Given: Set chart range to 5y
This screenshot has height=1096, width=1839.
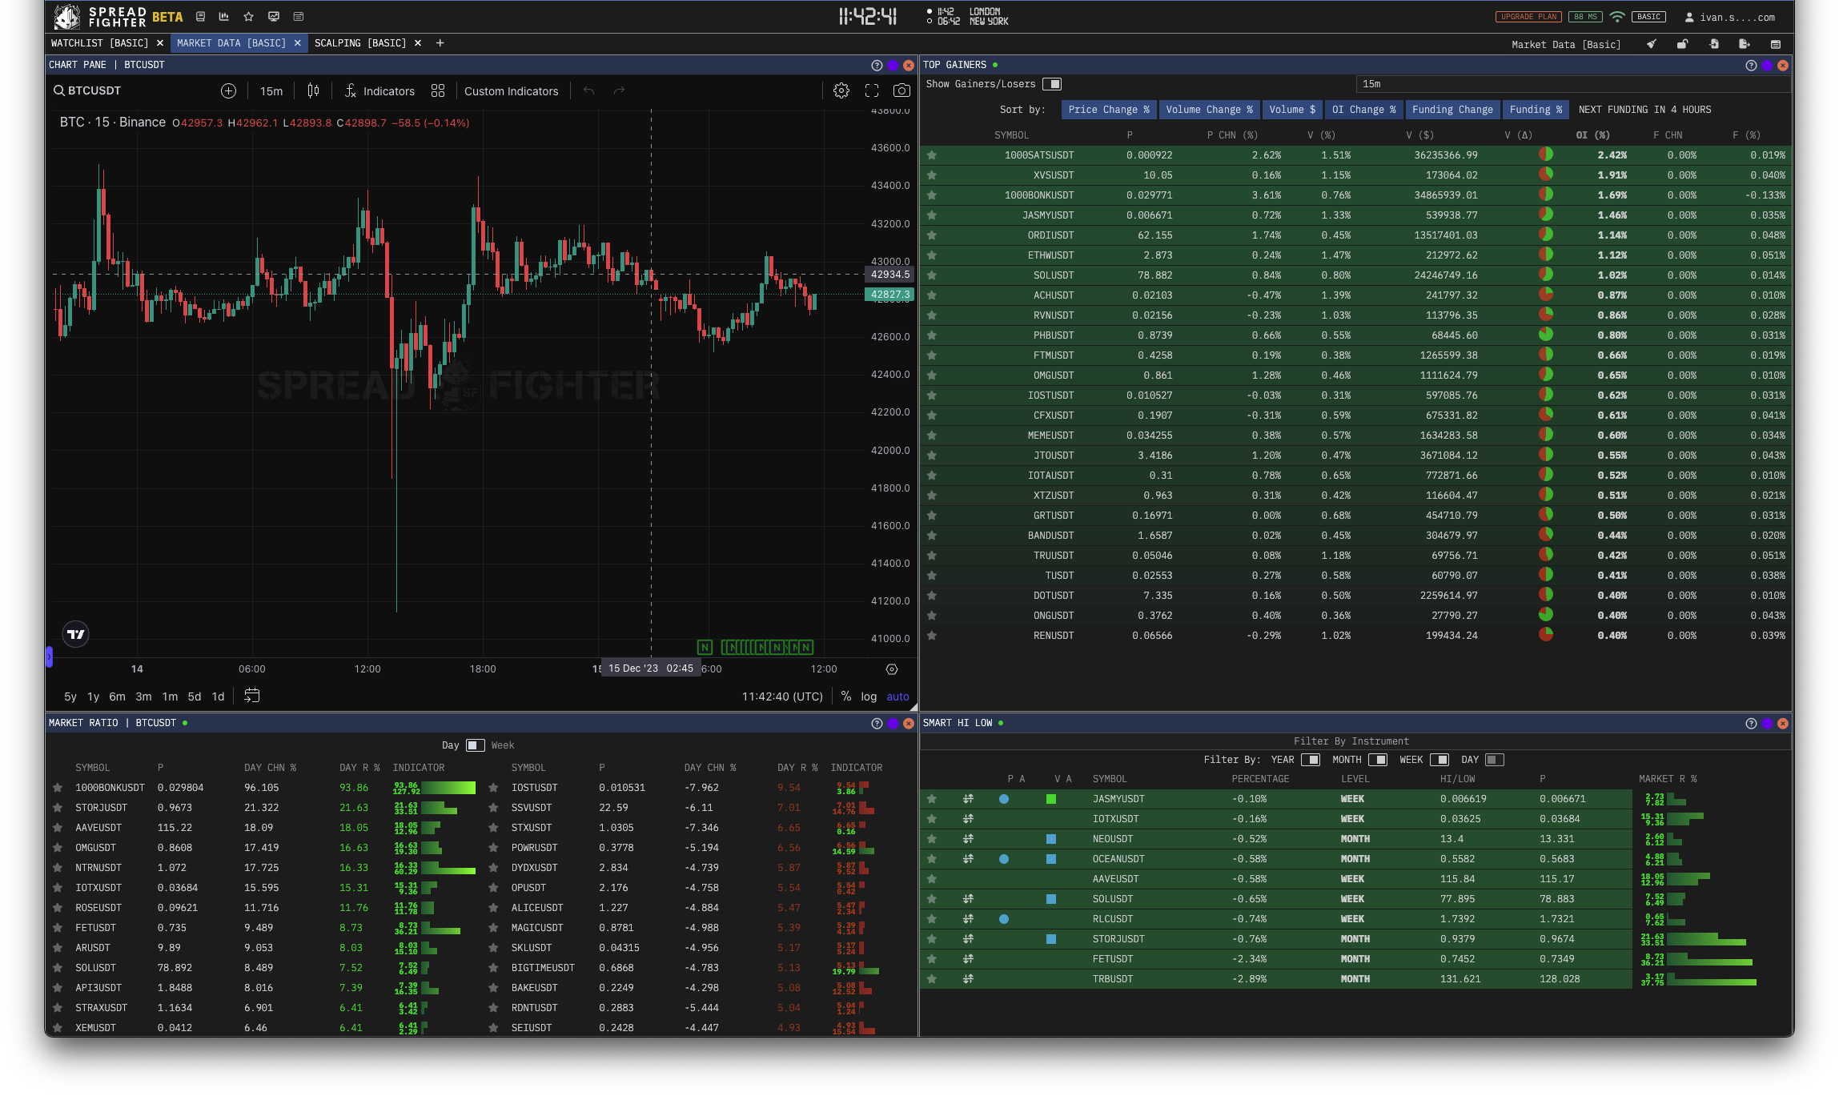Looking at the screenshot, I should pos(70,697).
